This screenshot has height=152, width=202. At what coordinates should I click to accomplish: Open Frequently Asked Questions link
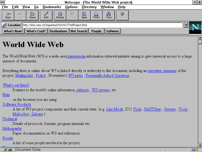coord(108,75)
